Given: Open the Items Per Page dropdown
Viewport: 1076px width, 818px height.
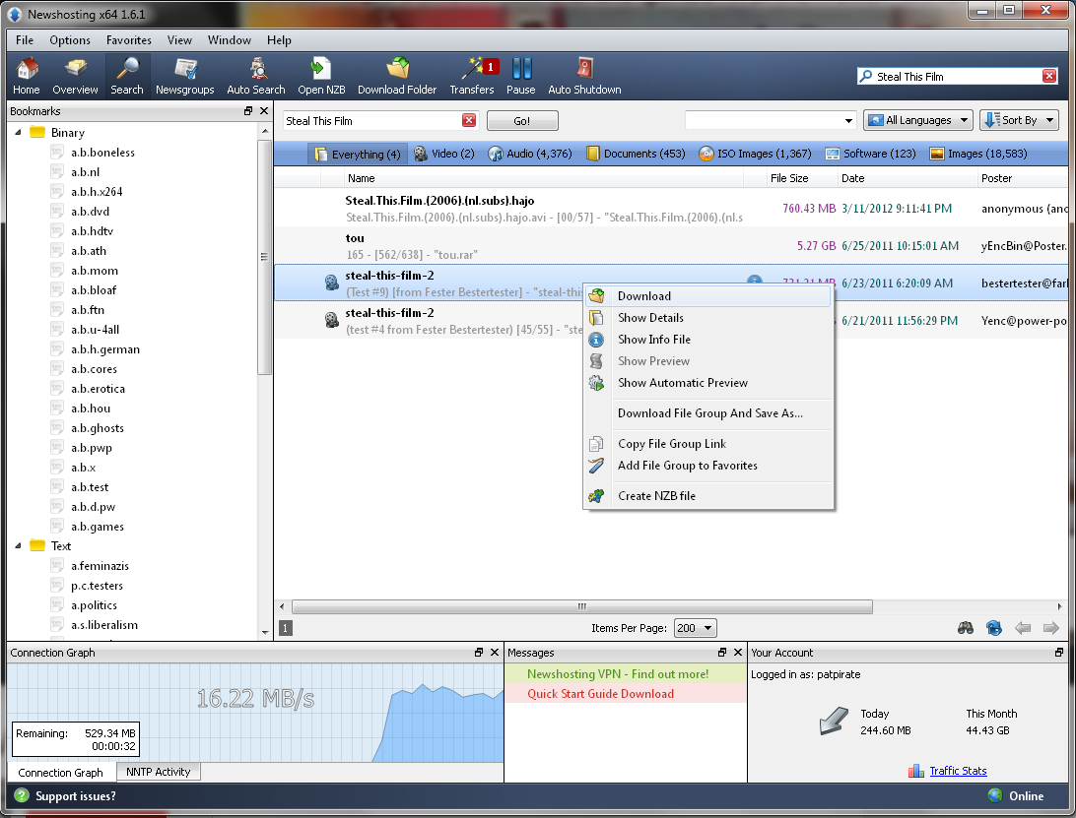Looking at the screenshot, I should [695, 627].
